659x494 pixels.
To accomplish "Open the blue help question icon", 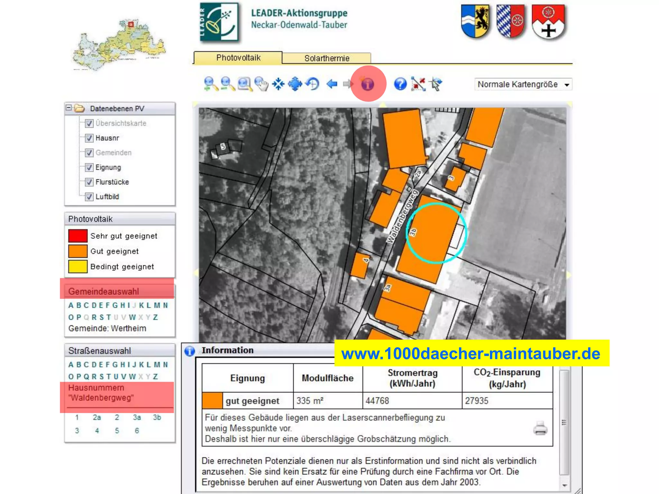I will tap(400, 84).
